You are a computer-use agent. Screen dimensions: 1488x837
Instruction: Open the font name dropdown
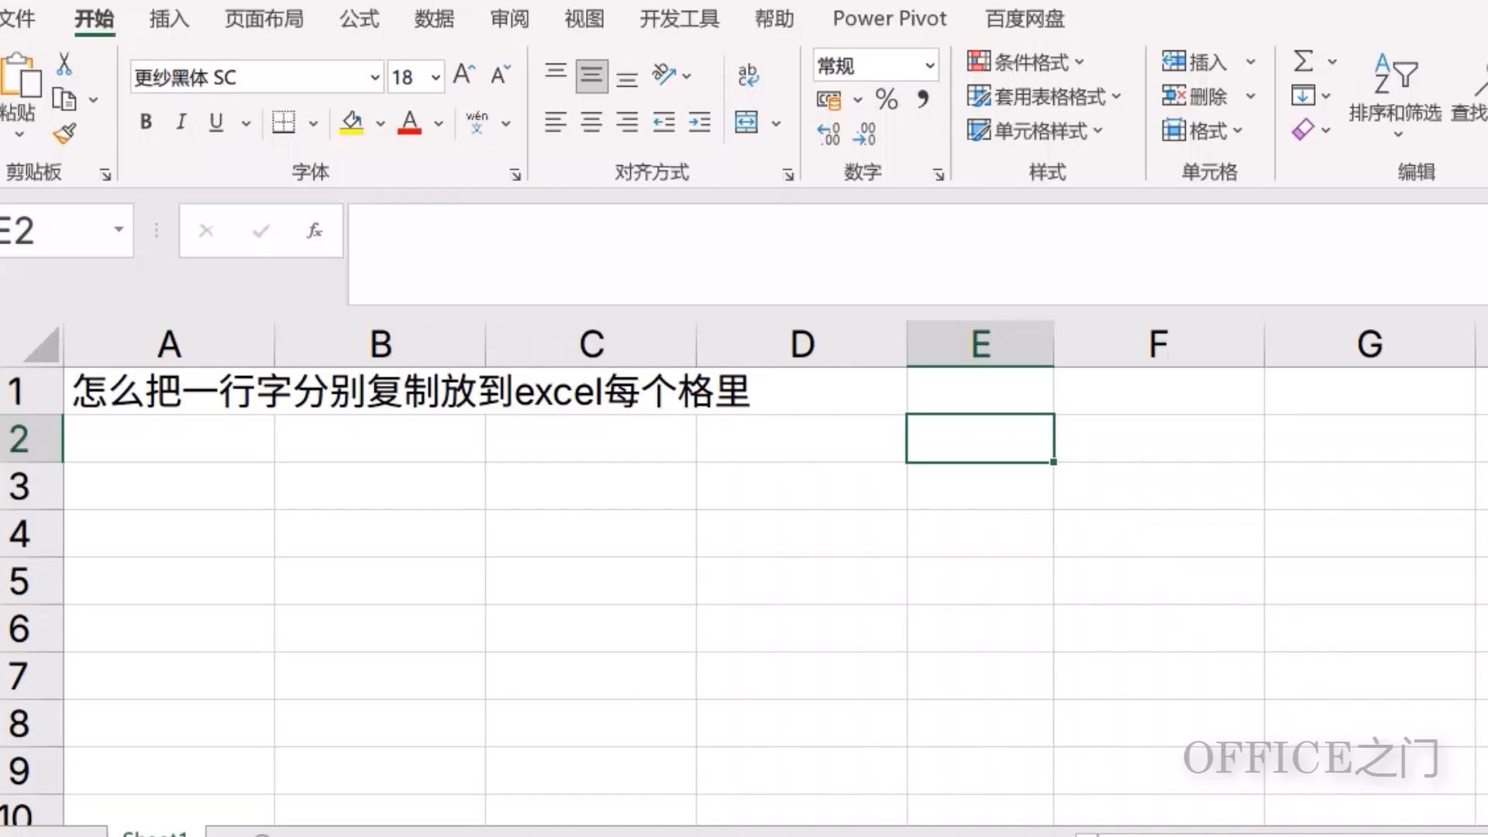tap(374, 77)
